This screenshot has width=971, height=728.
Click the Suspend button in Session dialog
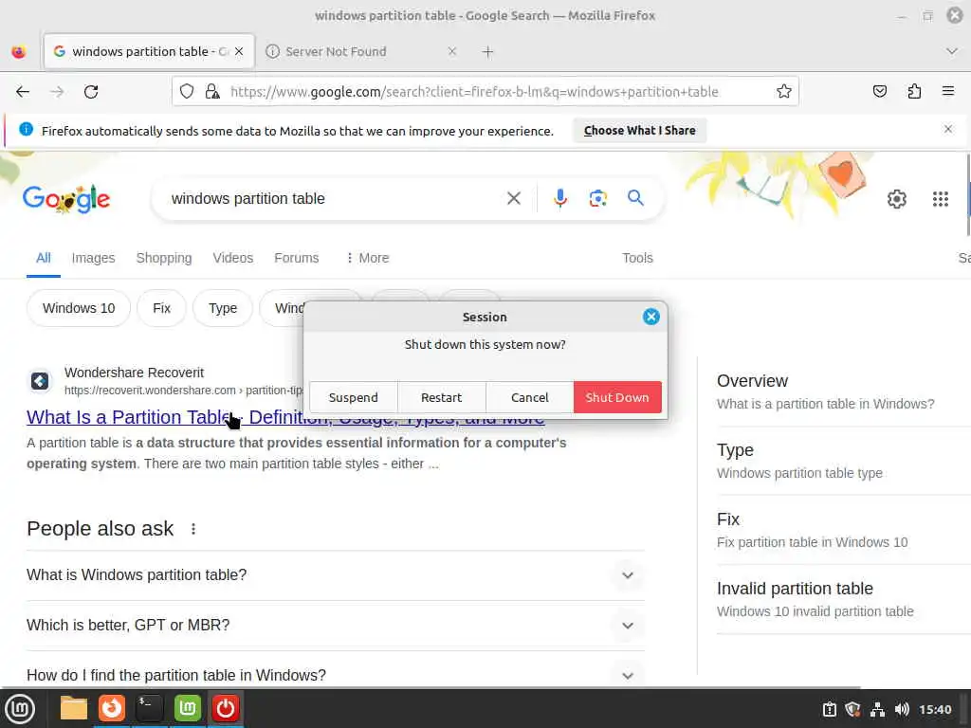(354, 397)
